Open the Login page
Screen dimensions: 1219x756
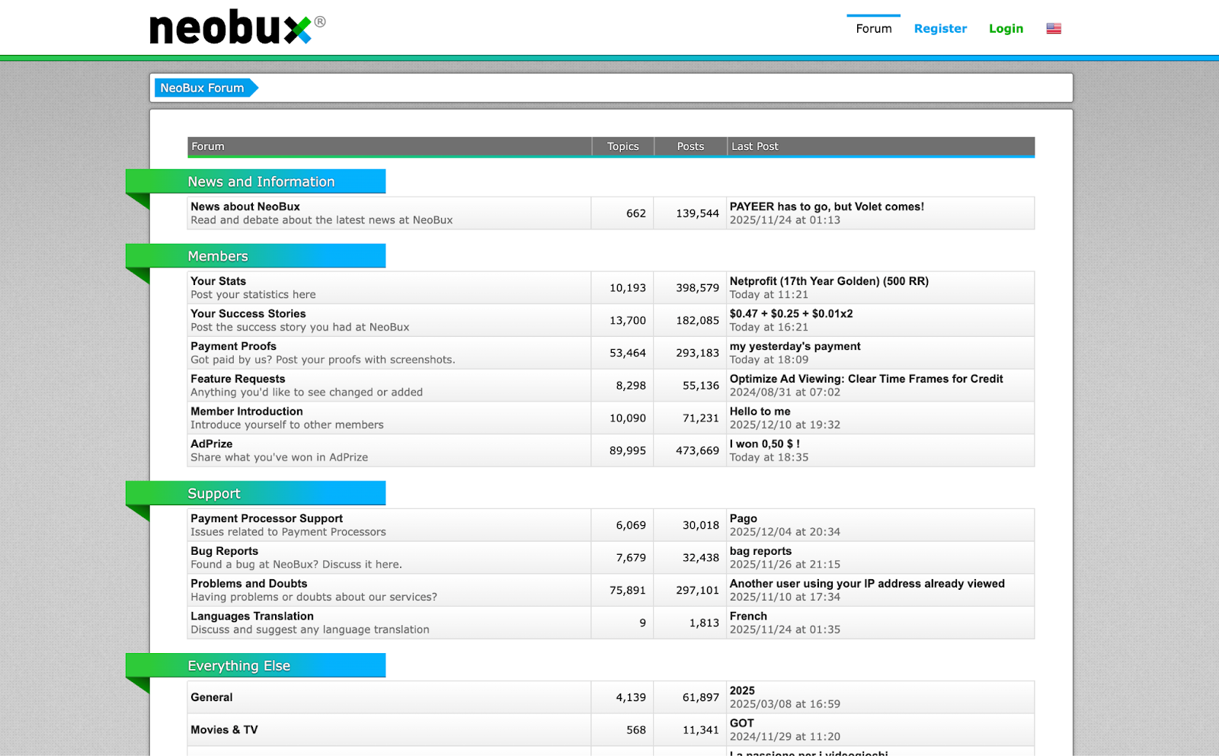point(1006,29)
